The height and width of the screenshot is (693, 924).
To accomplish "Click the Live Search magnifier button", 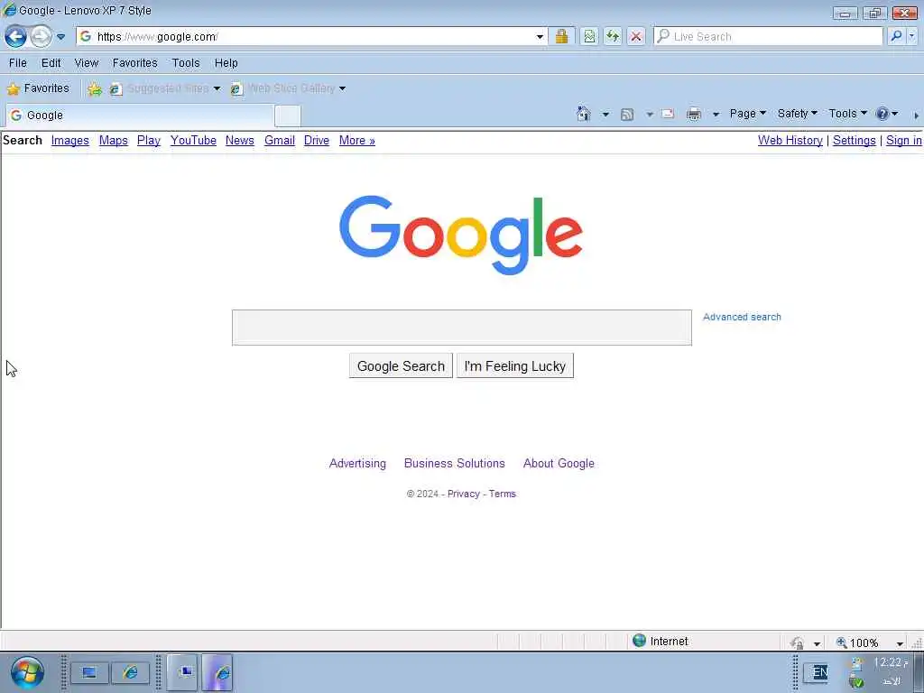I will tap(896, 36).
